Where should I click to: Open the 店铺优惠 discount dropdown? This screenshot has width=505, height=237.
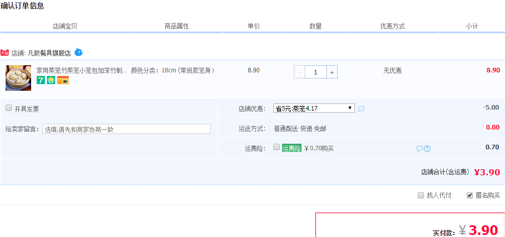click(x=314, y=108)
